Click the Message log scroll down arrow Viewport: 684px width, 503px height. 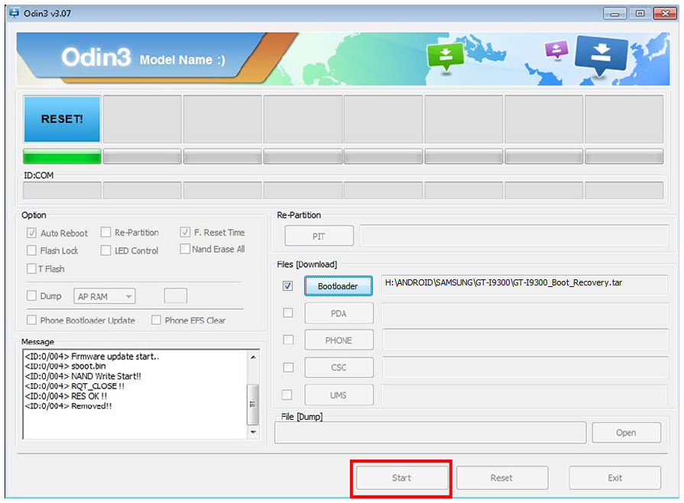(x=253, y=431)
